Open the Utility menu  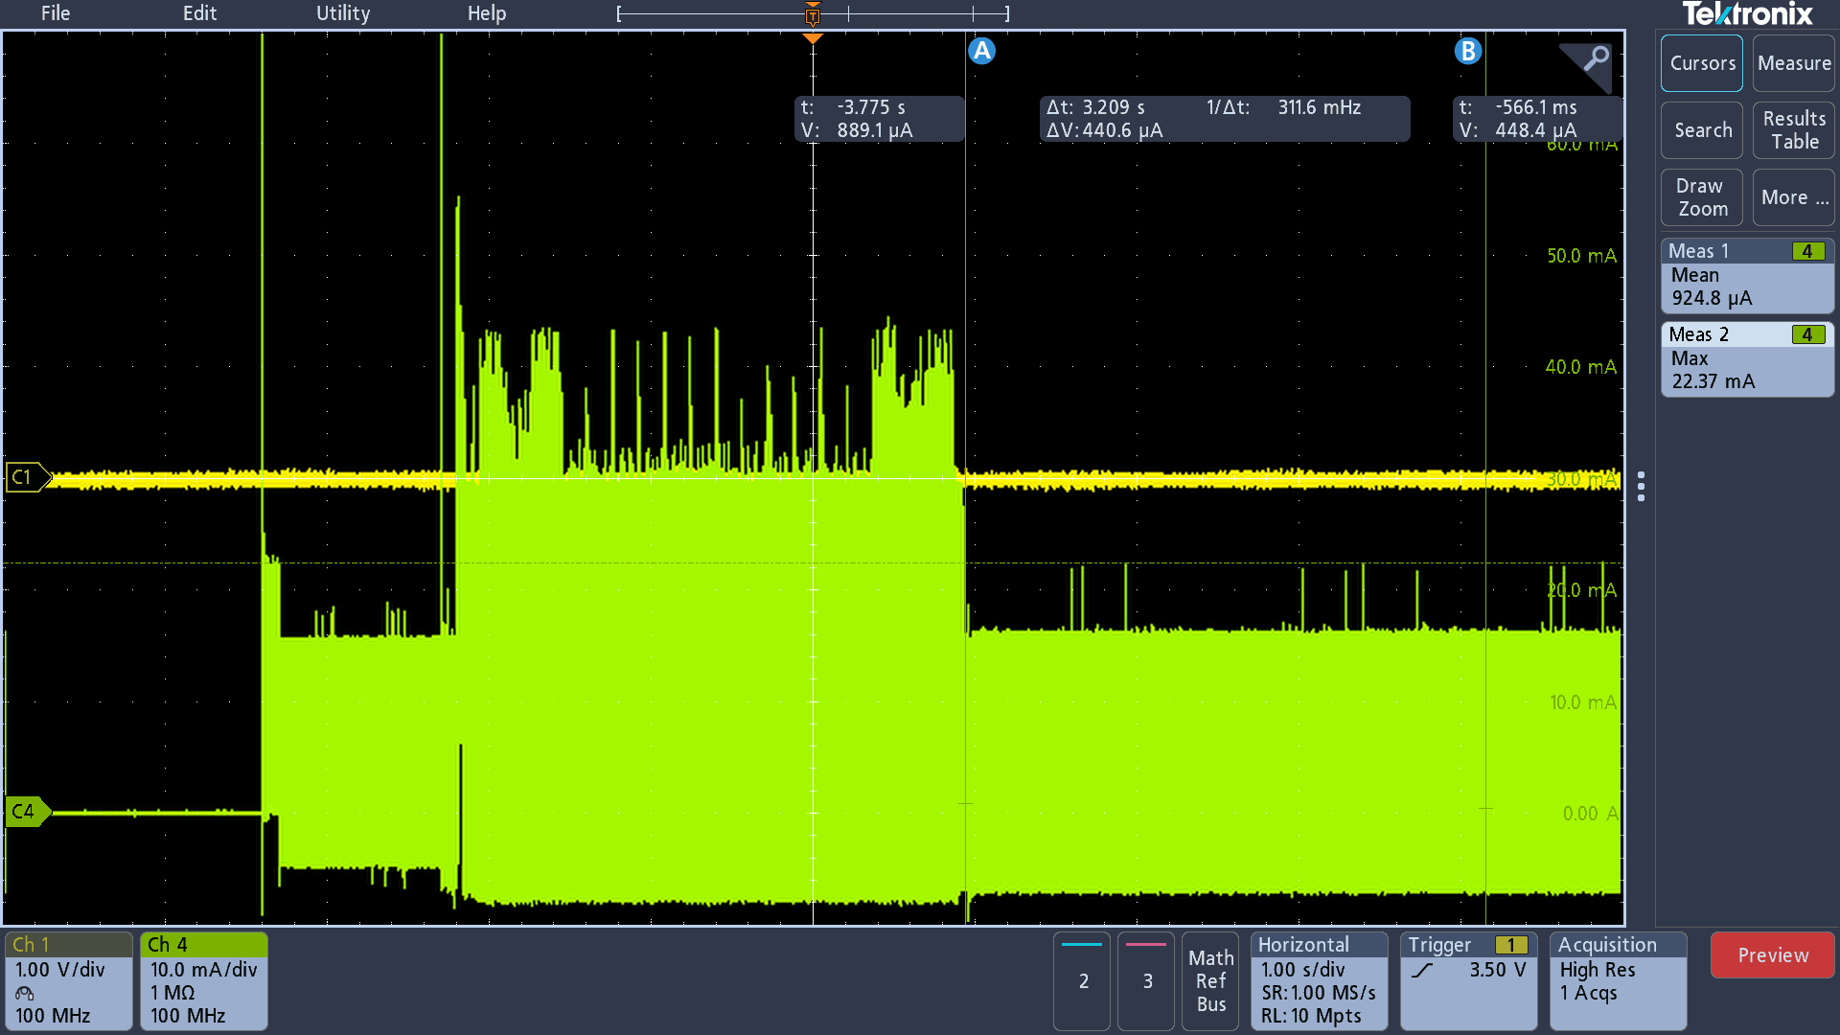[343, 13]
